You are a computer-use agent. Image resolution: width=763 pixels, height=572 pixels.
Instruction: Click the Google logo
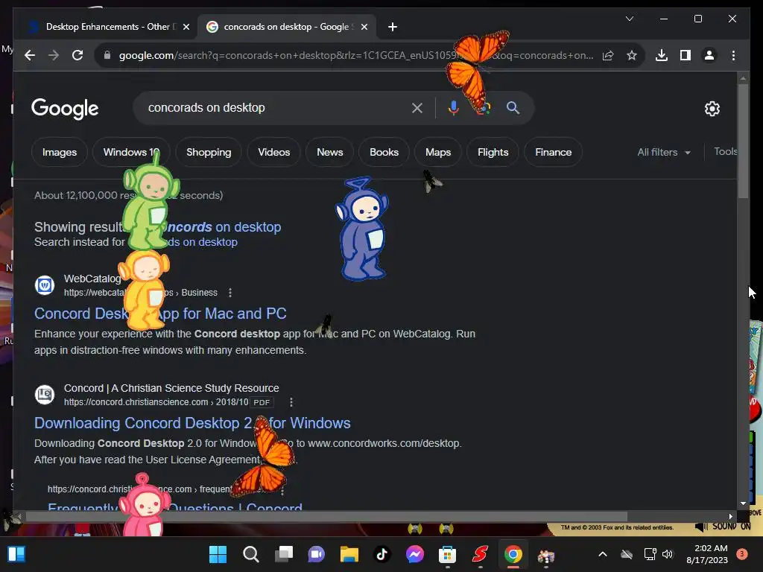pos(65,109)
